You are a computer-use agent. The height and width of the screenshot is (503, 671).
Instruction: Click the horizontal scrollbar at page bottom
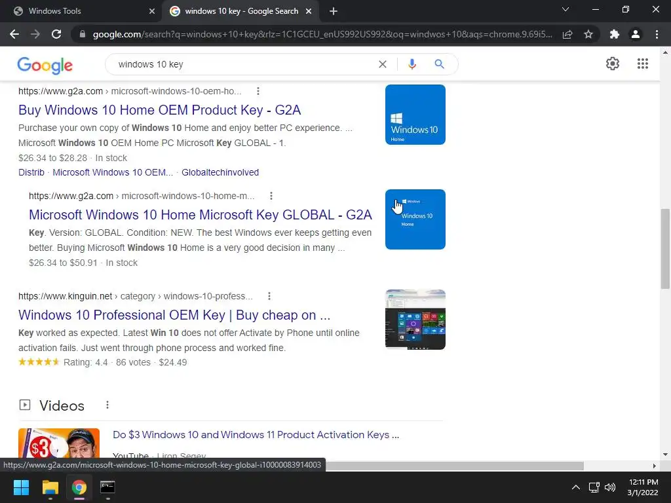coord(455,466)
